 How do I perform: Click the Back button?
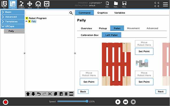(83, 92)
